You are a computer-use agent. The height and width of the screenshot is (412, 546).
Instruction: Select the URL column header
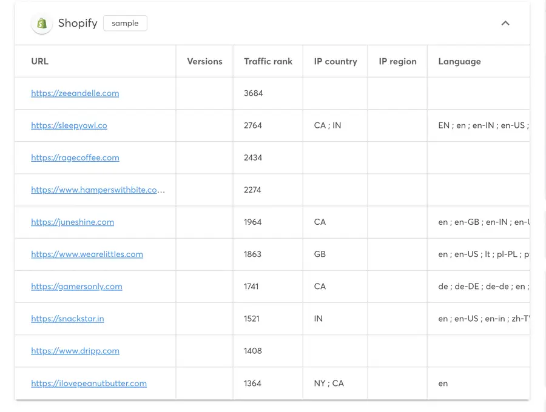pos(39,61)
